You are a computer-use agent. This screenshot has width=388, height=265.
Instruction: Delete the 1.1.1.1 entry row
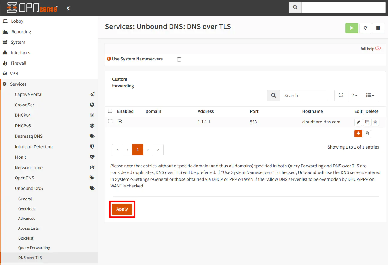(375, 122)
